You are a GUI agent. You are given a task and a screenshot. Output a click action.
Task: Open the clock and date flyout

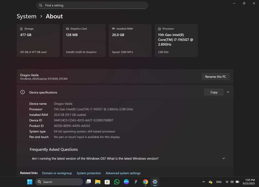(x=249, y=182)
